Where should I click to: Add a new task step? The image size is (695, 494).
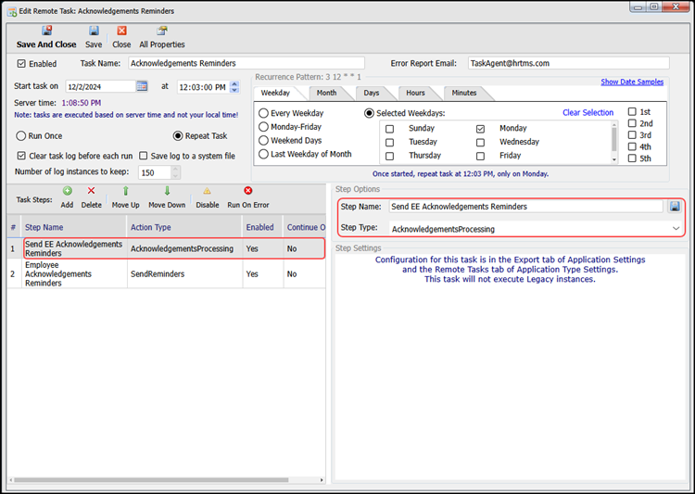click(x=67, y=191)
